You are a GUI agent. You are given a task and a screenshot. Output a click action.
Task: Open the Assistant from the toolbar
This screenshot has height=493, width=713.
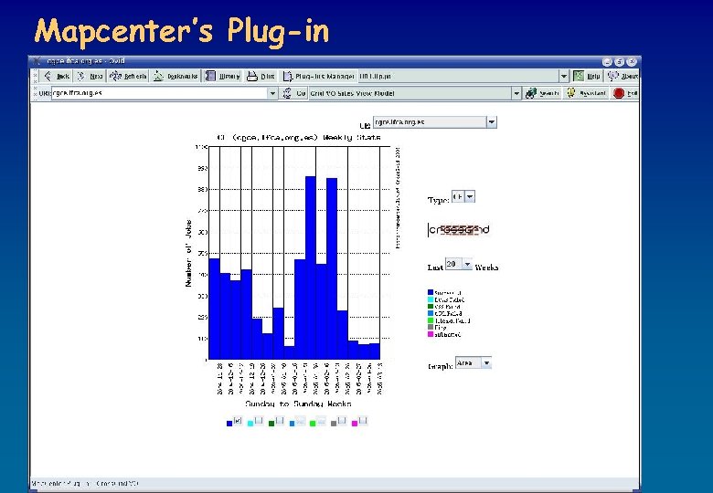click(x=586, y=93)
